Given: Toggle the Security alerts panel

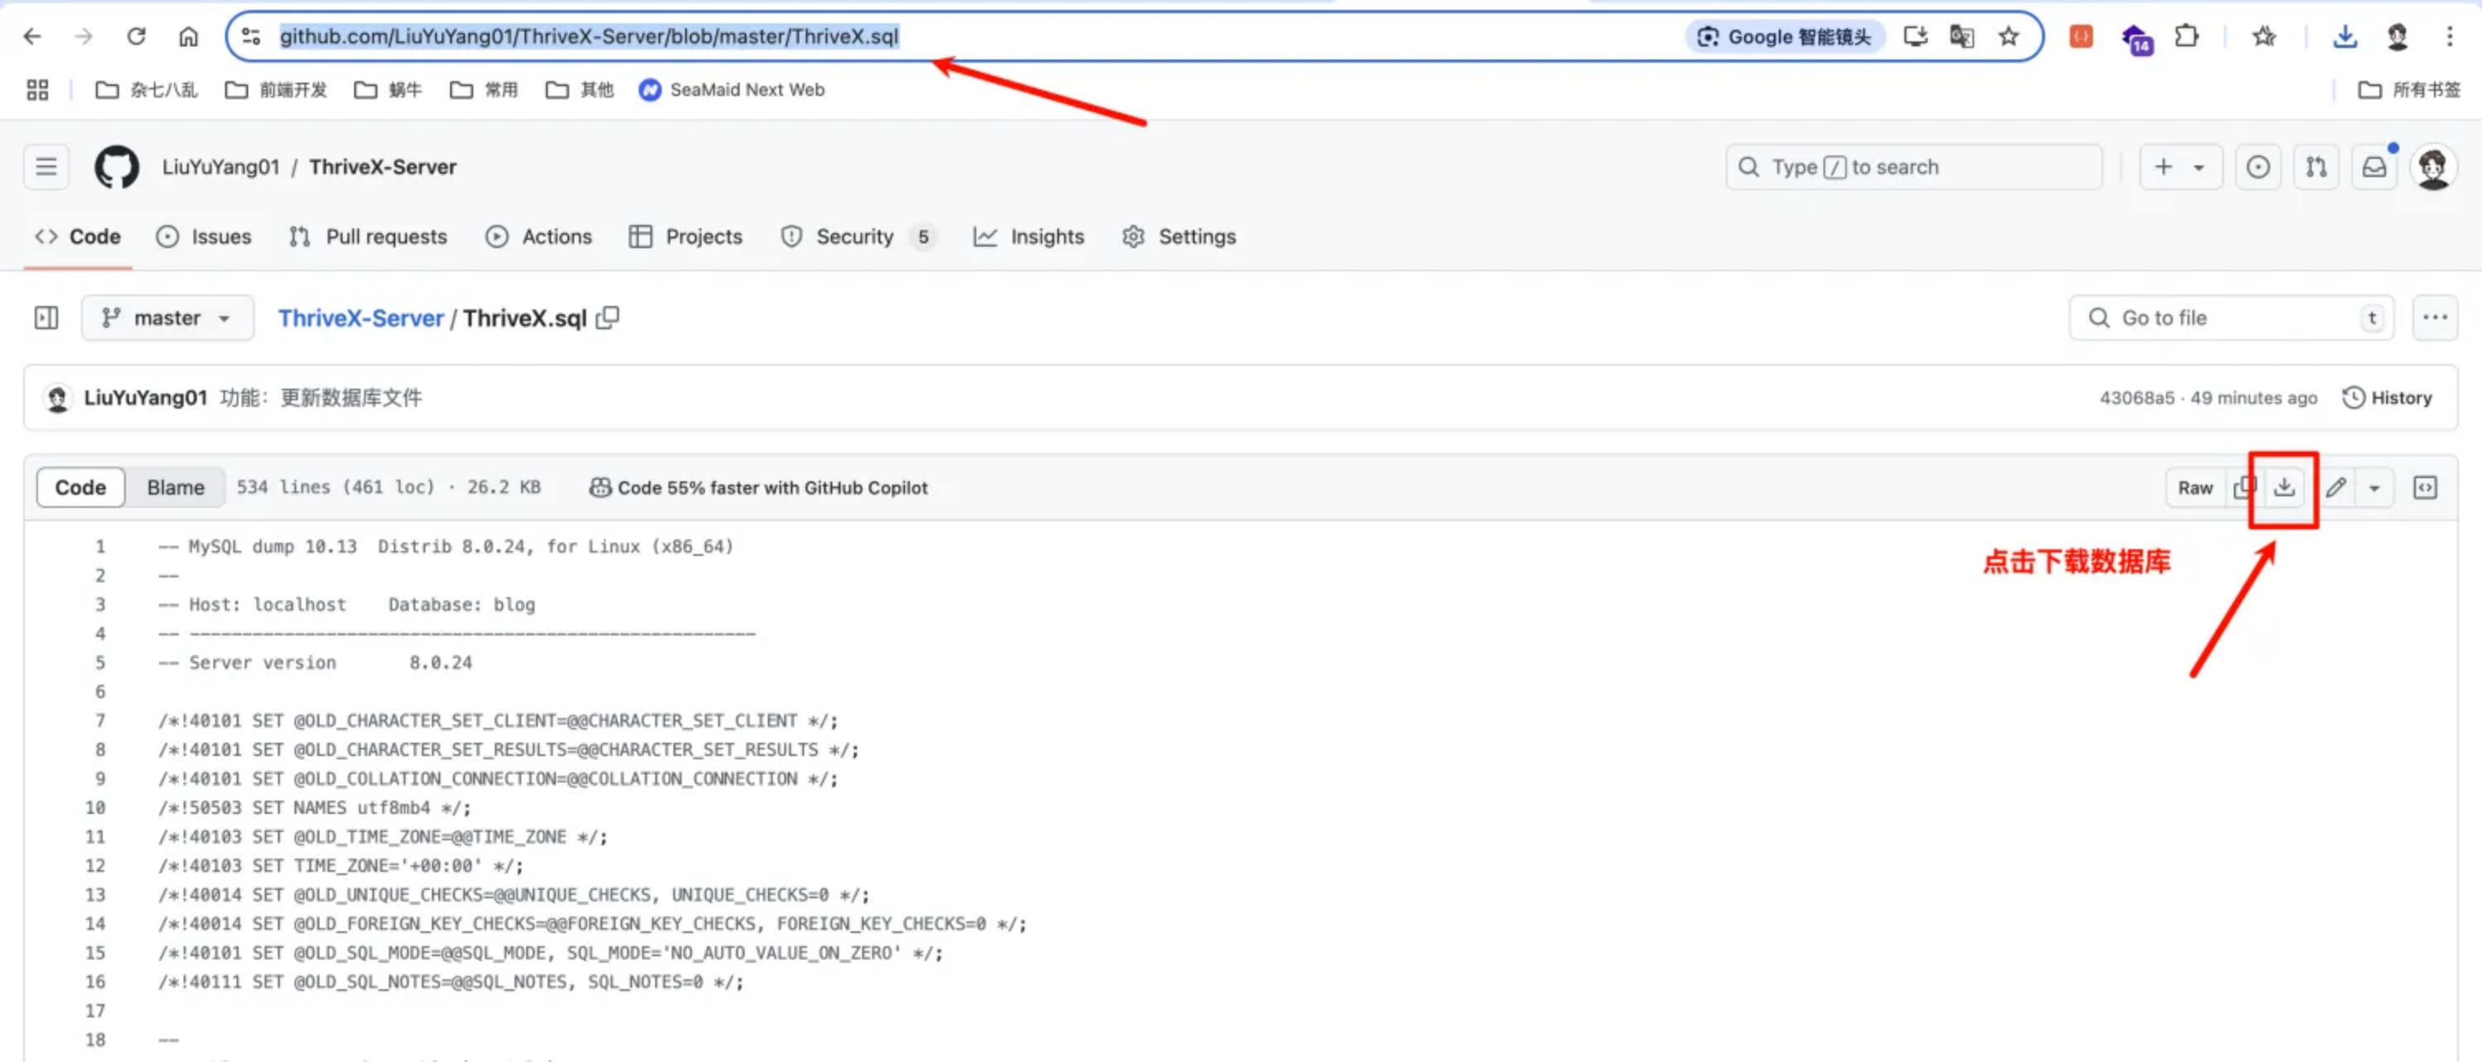Looking at the screenshot, I should point(855,236).
